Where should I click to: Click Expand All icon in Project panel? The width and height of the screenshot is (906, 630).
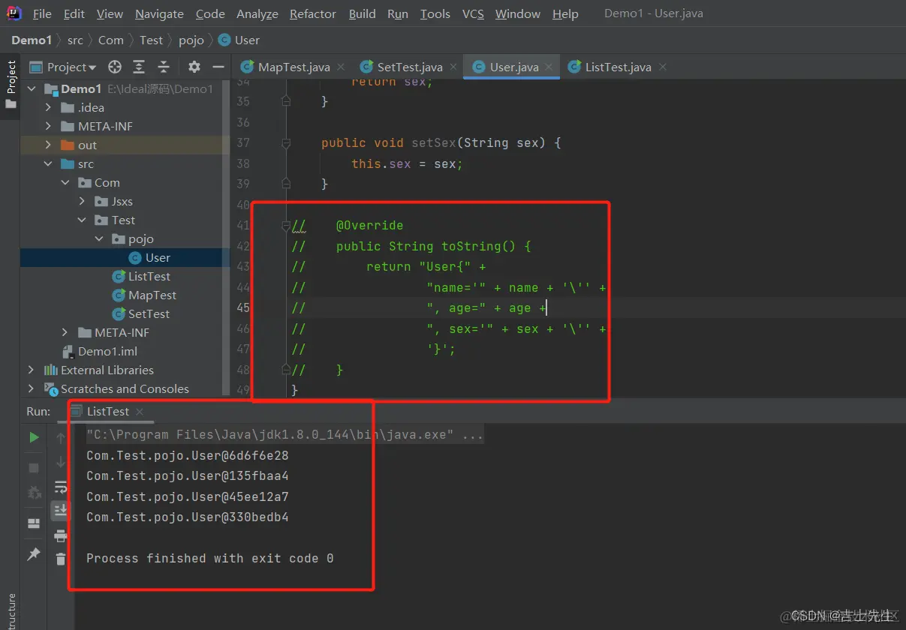pos(139,67)
